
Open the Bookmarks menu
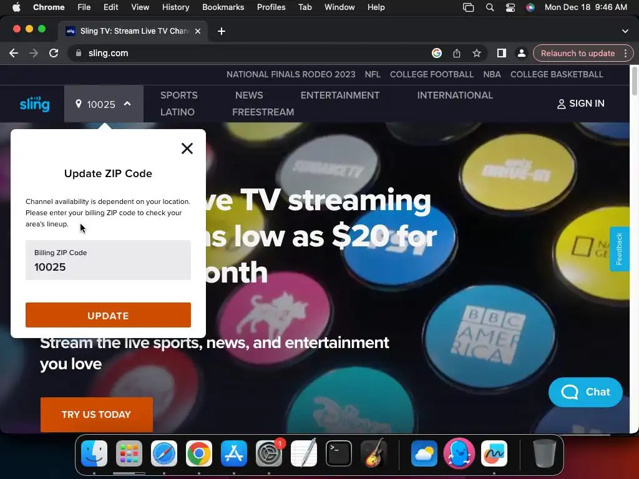223,7
